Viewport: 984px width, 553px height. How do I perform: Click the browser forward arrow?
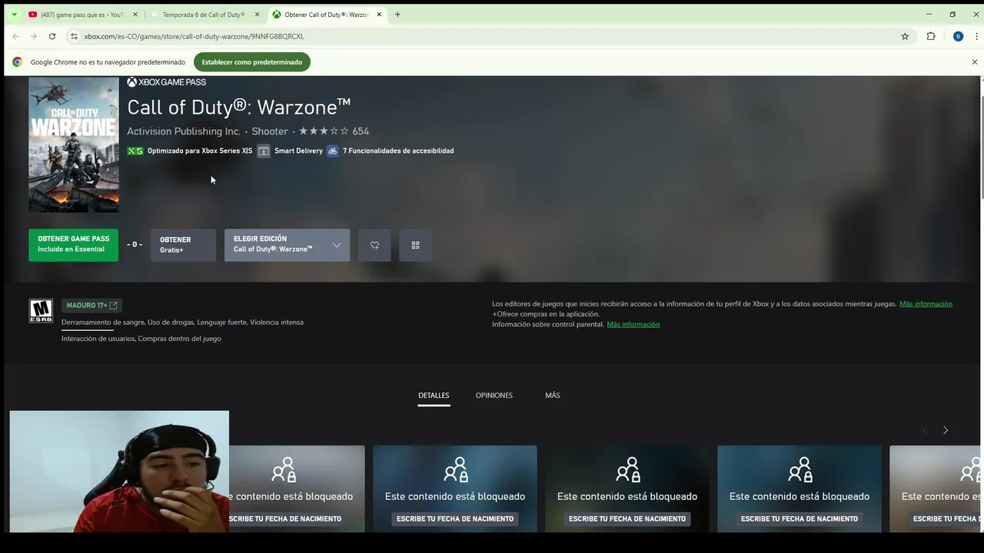point(34,36)
